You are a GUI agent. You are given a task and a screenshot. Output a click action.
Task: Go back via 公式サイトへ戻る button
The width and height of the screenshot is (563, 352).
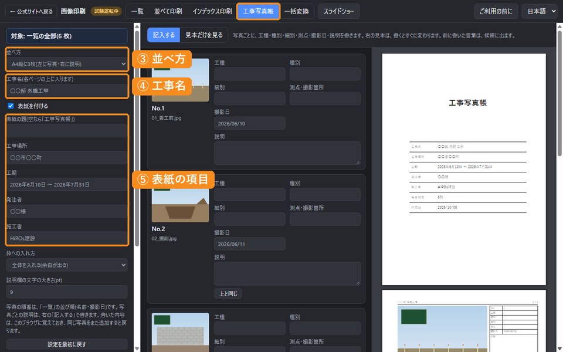pyautogui.click(x=31, y=12)
